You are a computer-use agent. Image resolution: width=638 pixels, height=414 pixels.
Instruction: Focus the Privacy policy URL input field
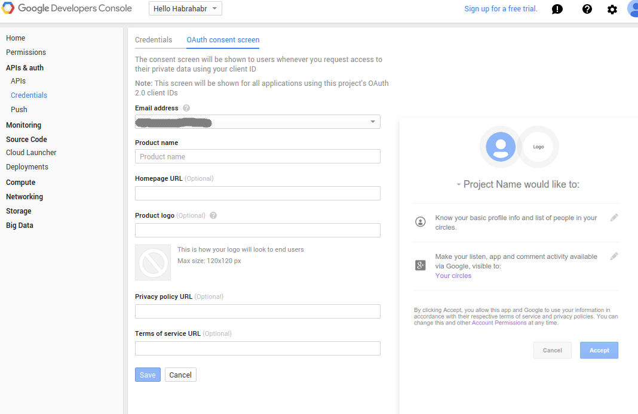[x=257, y=311]
